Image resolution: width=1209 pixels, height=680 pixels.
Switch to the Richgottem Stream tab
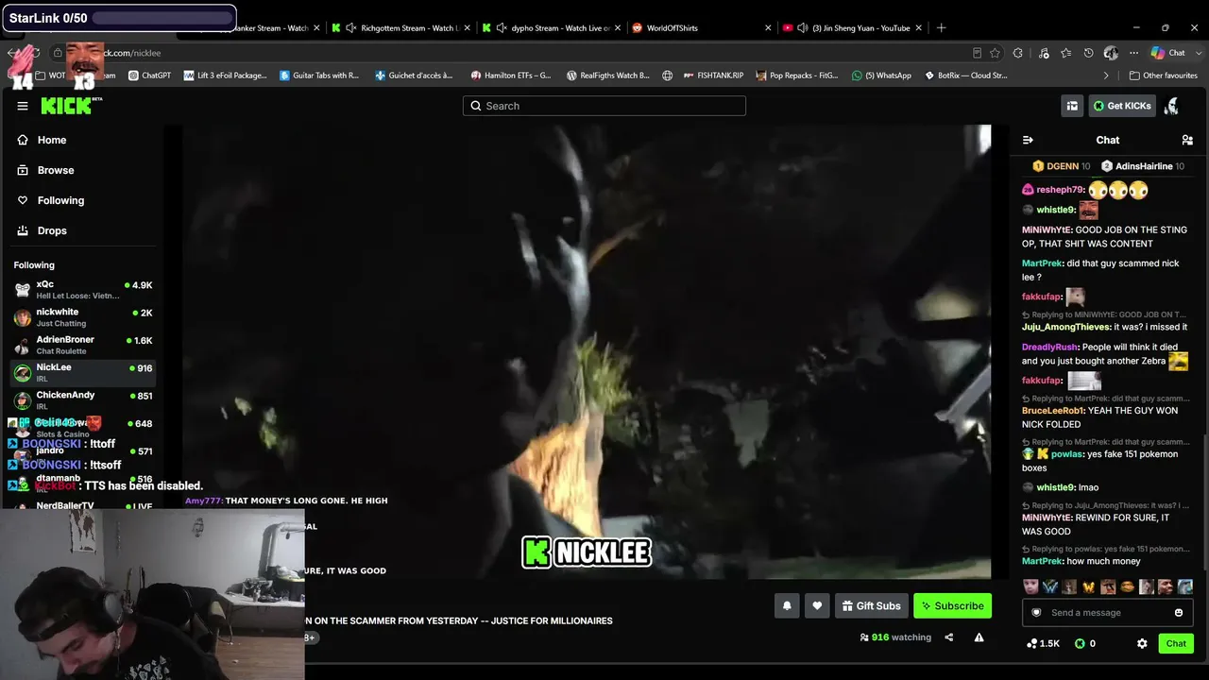[x=399, y=28]
